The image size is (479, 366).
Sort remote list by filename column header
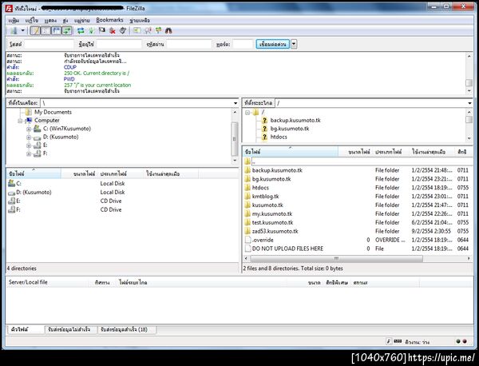pyautogui.click(x=291, y=152)
